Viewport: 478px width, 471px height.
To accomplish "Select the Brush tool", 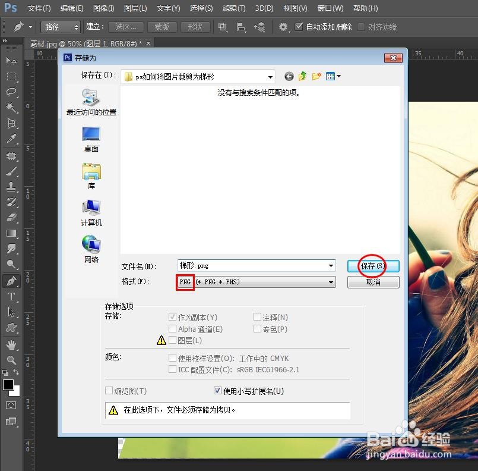I will (x=11, y=171).
